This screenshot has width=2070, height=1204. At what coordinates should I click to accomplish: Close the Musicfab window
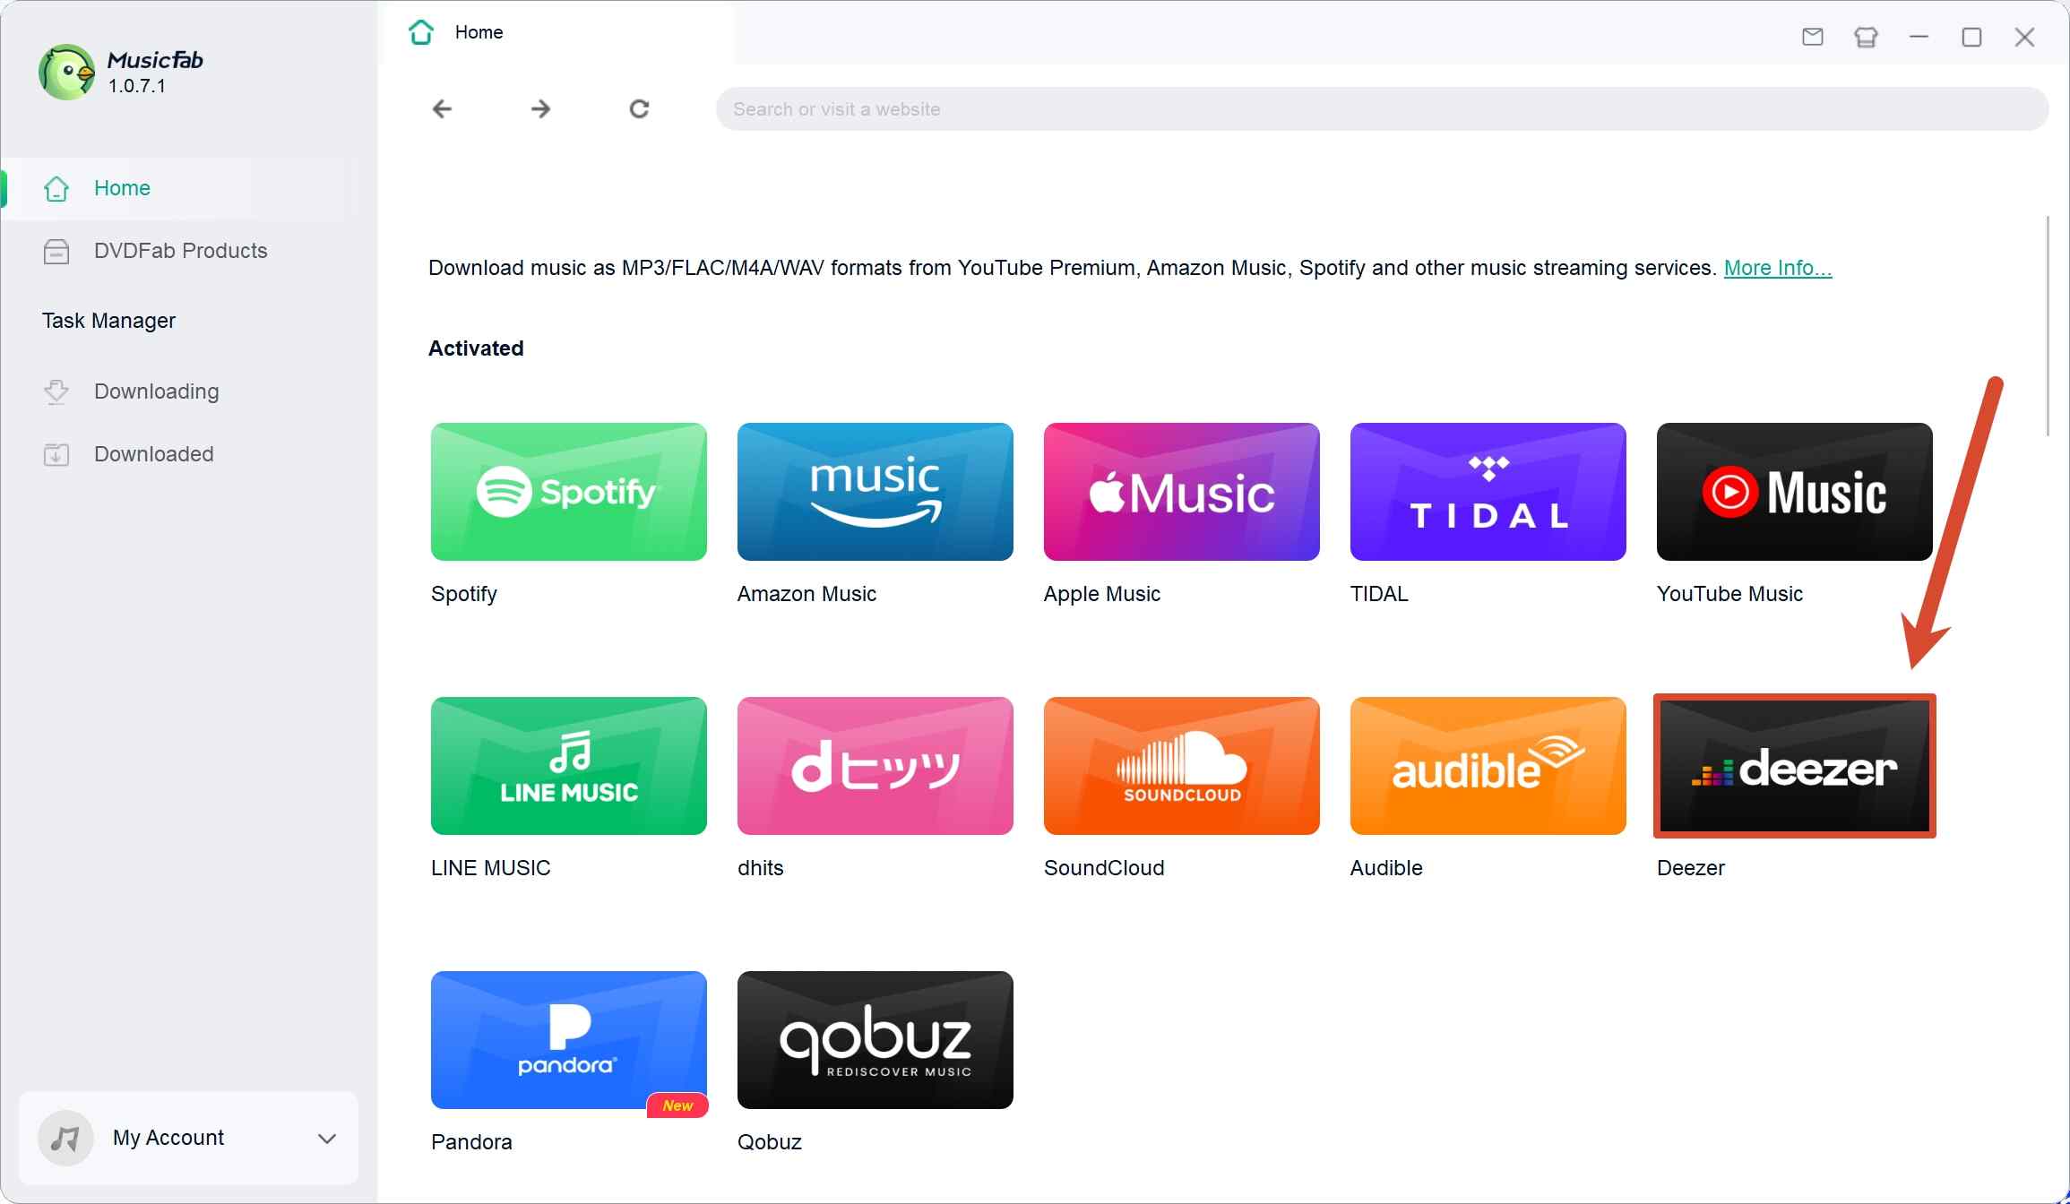pyautogui.click(x=2024, y=37)
